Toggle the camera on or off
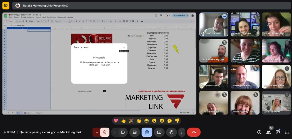 (x=123, y=132)
